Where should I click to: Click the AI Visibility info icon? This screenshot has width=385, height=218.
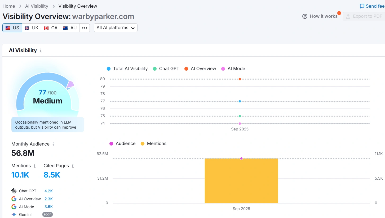(x=41, y=51)
